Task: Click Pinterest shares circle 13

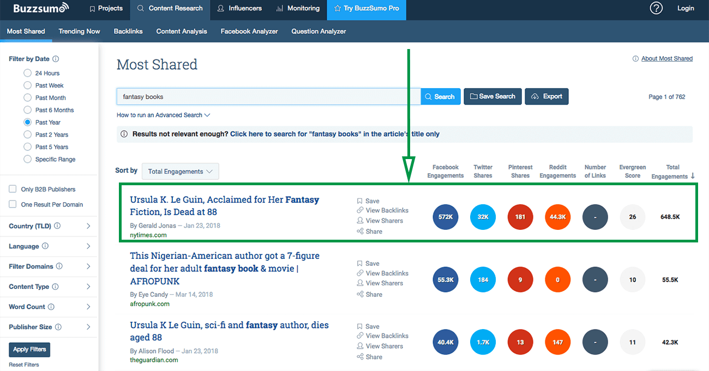Action: [520, 343]
